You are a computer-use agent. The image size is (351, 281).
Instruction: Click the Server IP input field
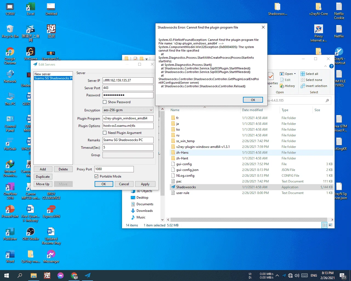click(128, 80)
